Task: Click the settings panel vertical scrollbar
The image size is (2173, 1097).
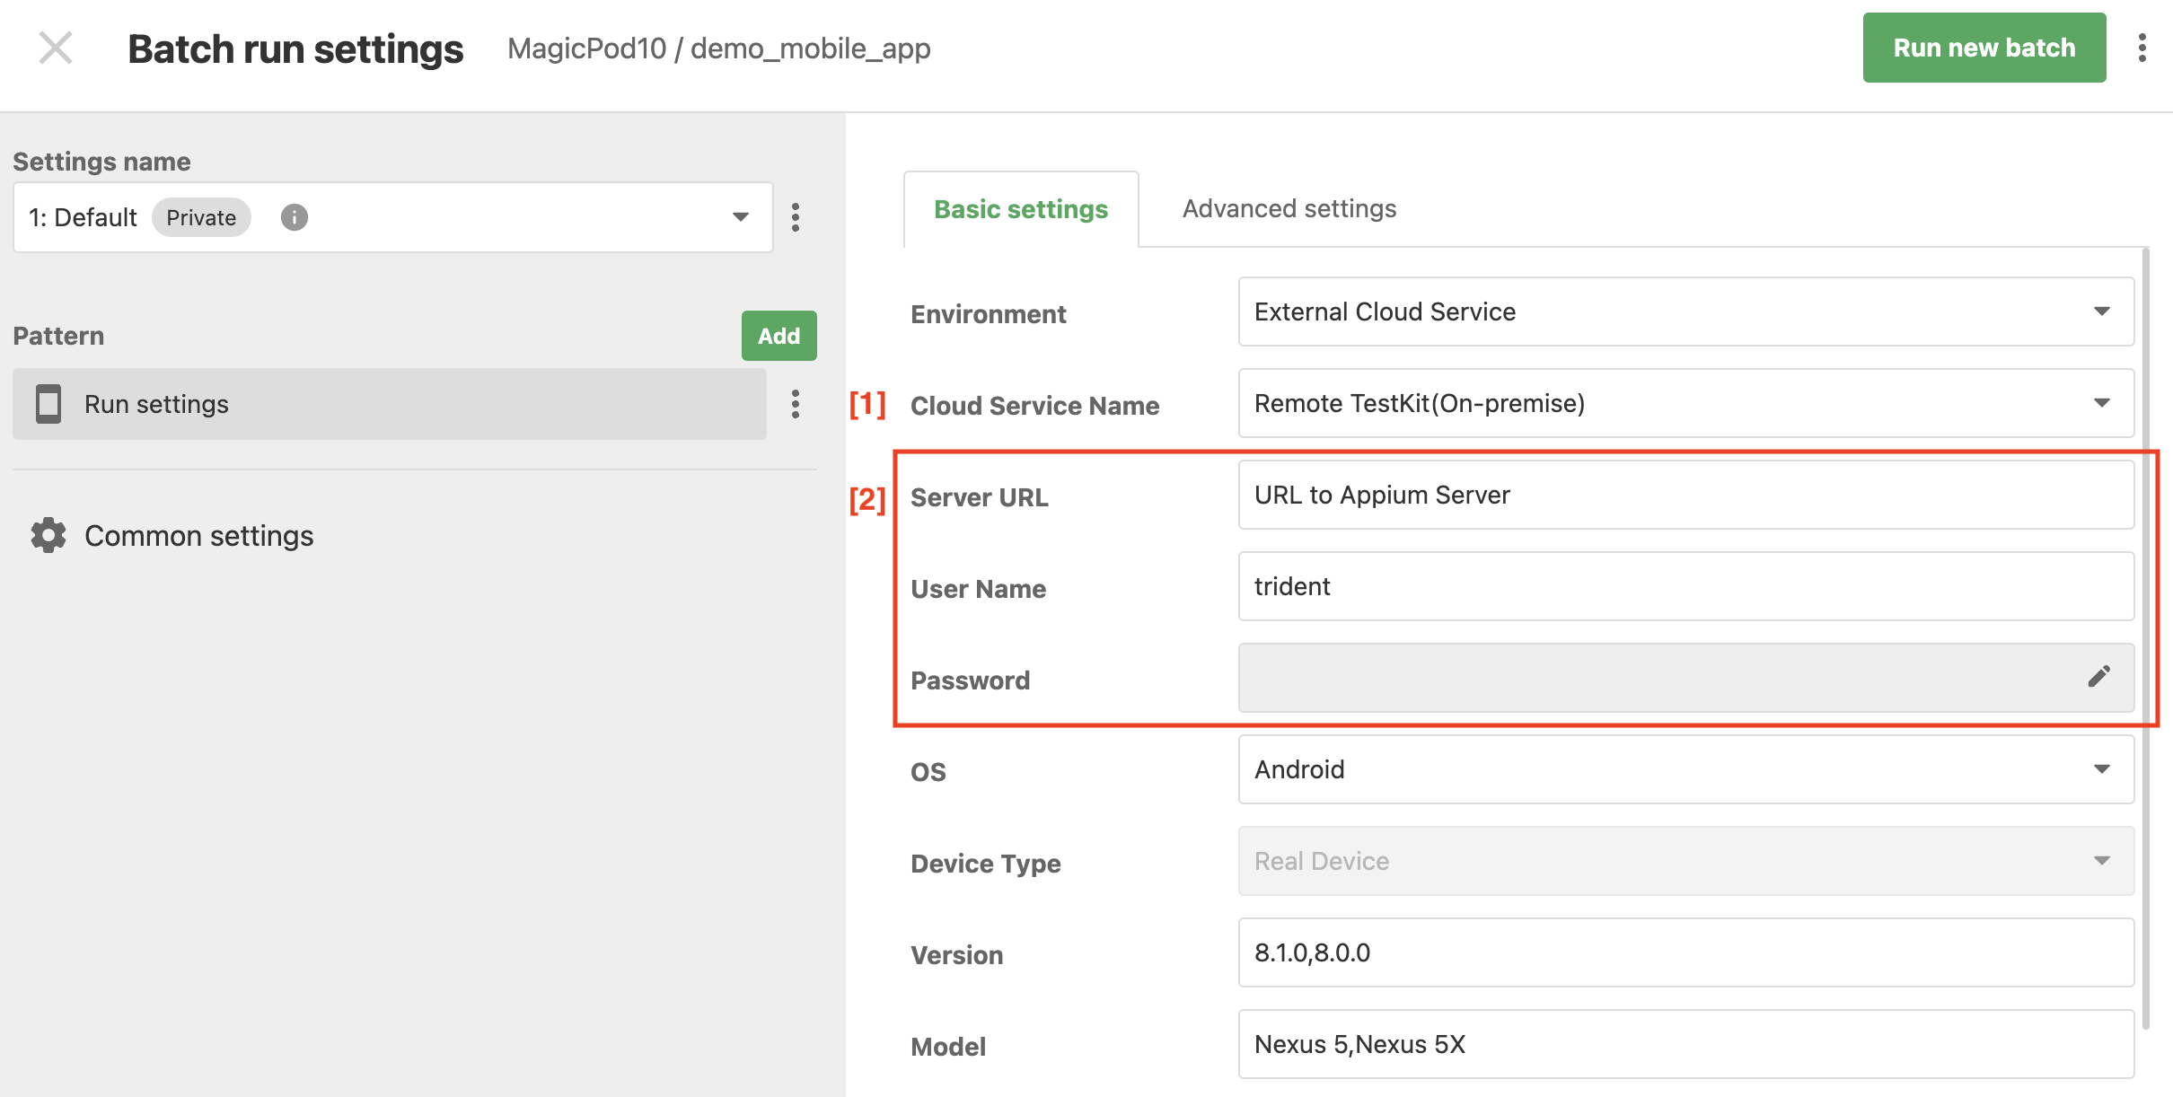Action: 2146,637
